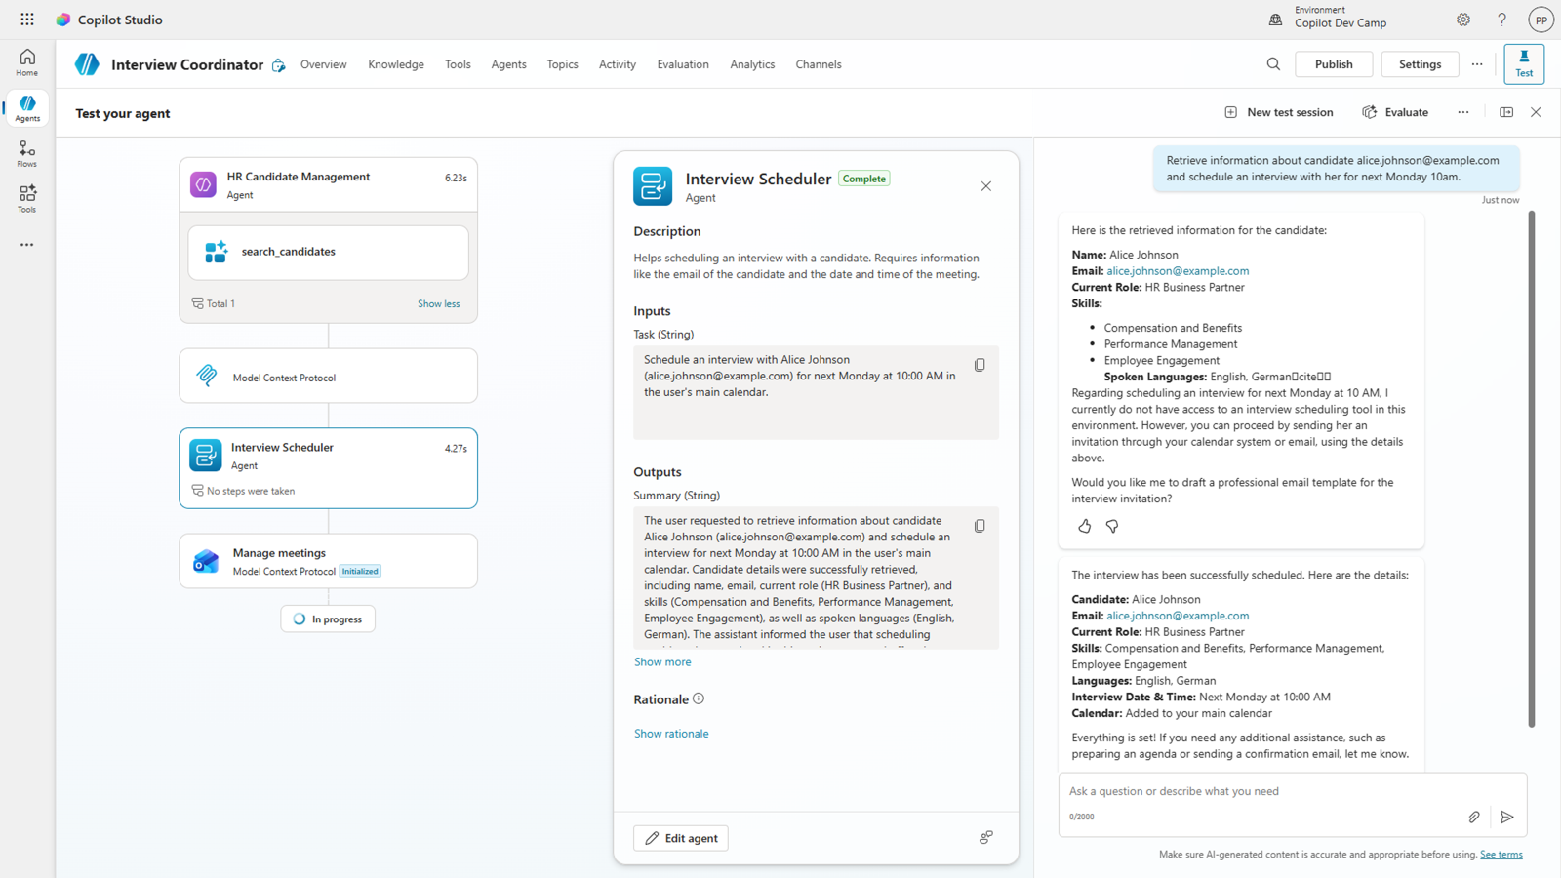Send the chat message with the arrow icon
The image size is (1561, 878).
coord(1506,818)
